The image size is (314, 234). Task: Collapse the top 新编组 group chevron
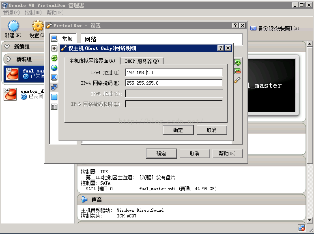tap(7, 47)
